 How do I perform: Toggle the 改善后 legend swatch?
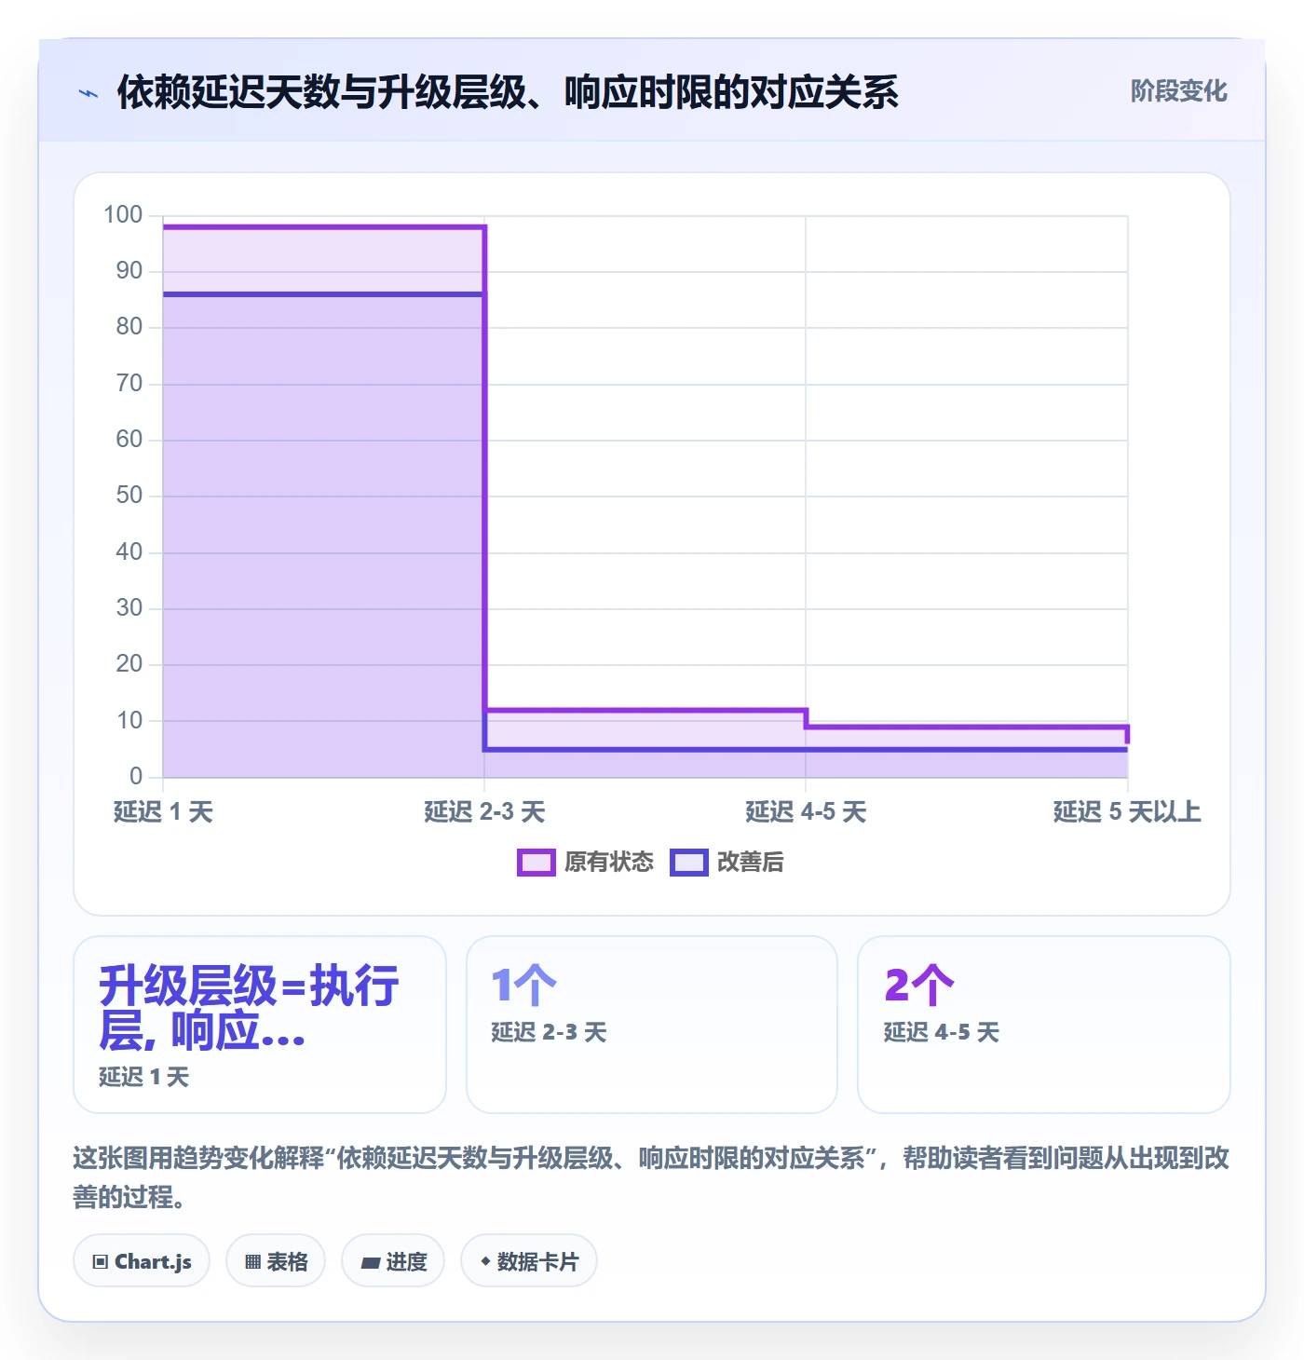pos(689,863)
